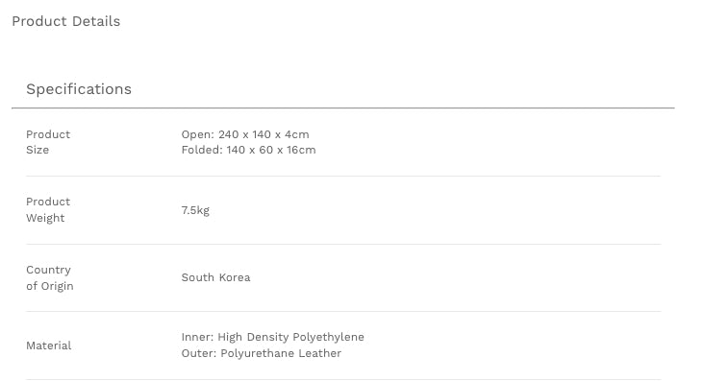
Task: Click the divider below Country of Origin row
Action: point(343,312)
